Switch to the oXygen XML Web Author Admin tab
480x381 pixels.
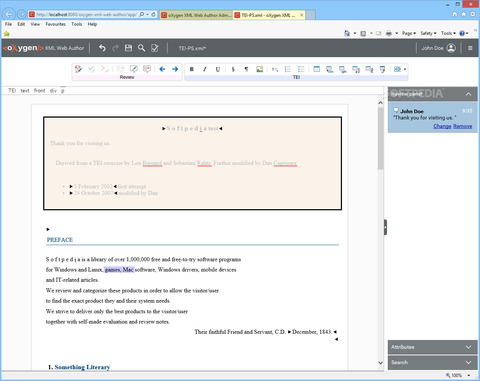196,15
